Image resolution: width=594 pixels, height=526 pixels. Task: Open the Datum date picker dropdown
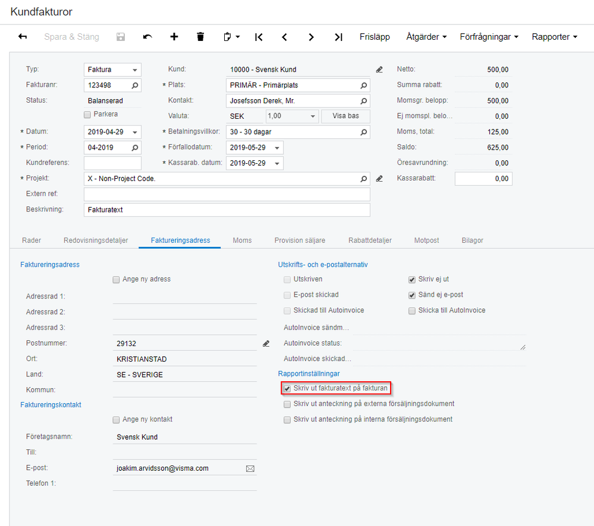pos(134,132)
